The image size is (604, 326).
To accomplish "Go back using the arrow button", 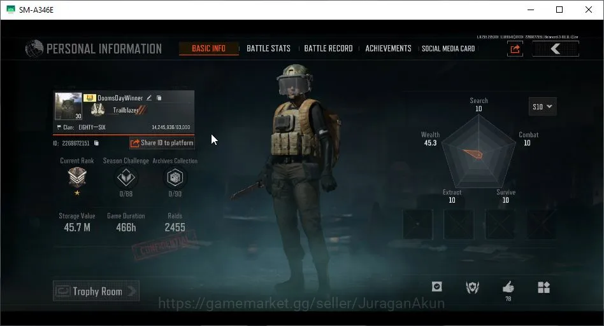I will (x=556, y=49).
